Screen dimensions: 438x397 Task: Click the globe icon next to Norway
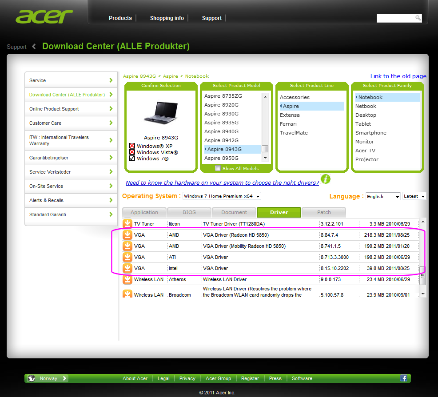click(32, 378)
